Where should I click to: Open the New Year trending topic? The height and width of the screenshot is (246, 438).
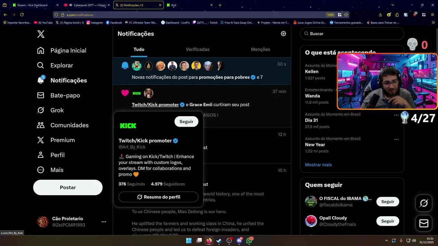(x=315, y=145)
